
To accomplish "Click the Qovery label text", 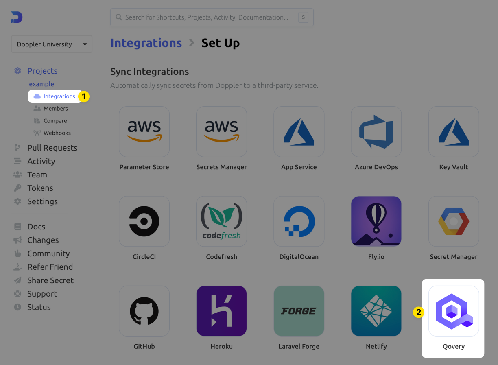I will pos(454,347).
